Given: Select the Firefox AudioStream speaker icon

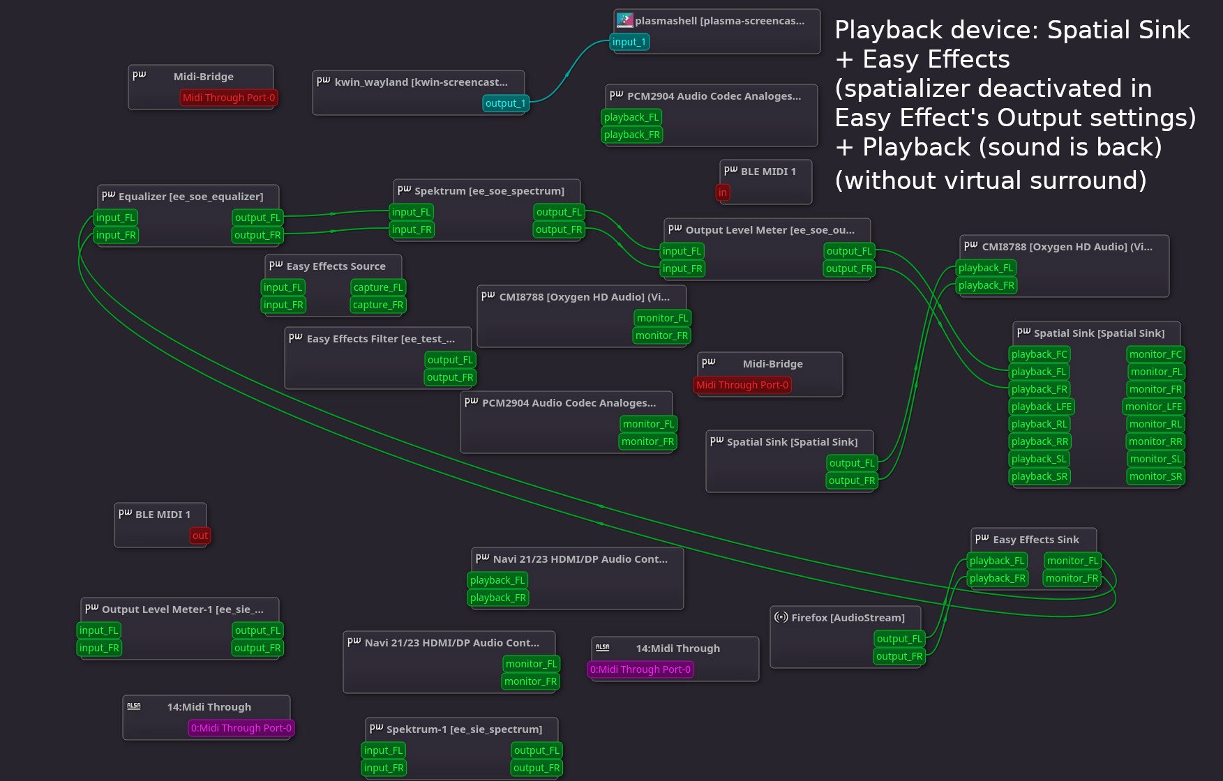Looking at the screenshot, I should coord(781,617).
